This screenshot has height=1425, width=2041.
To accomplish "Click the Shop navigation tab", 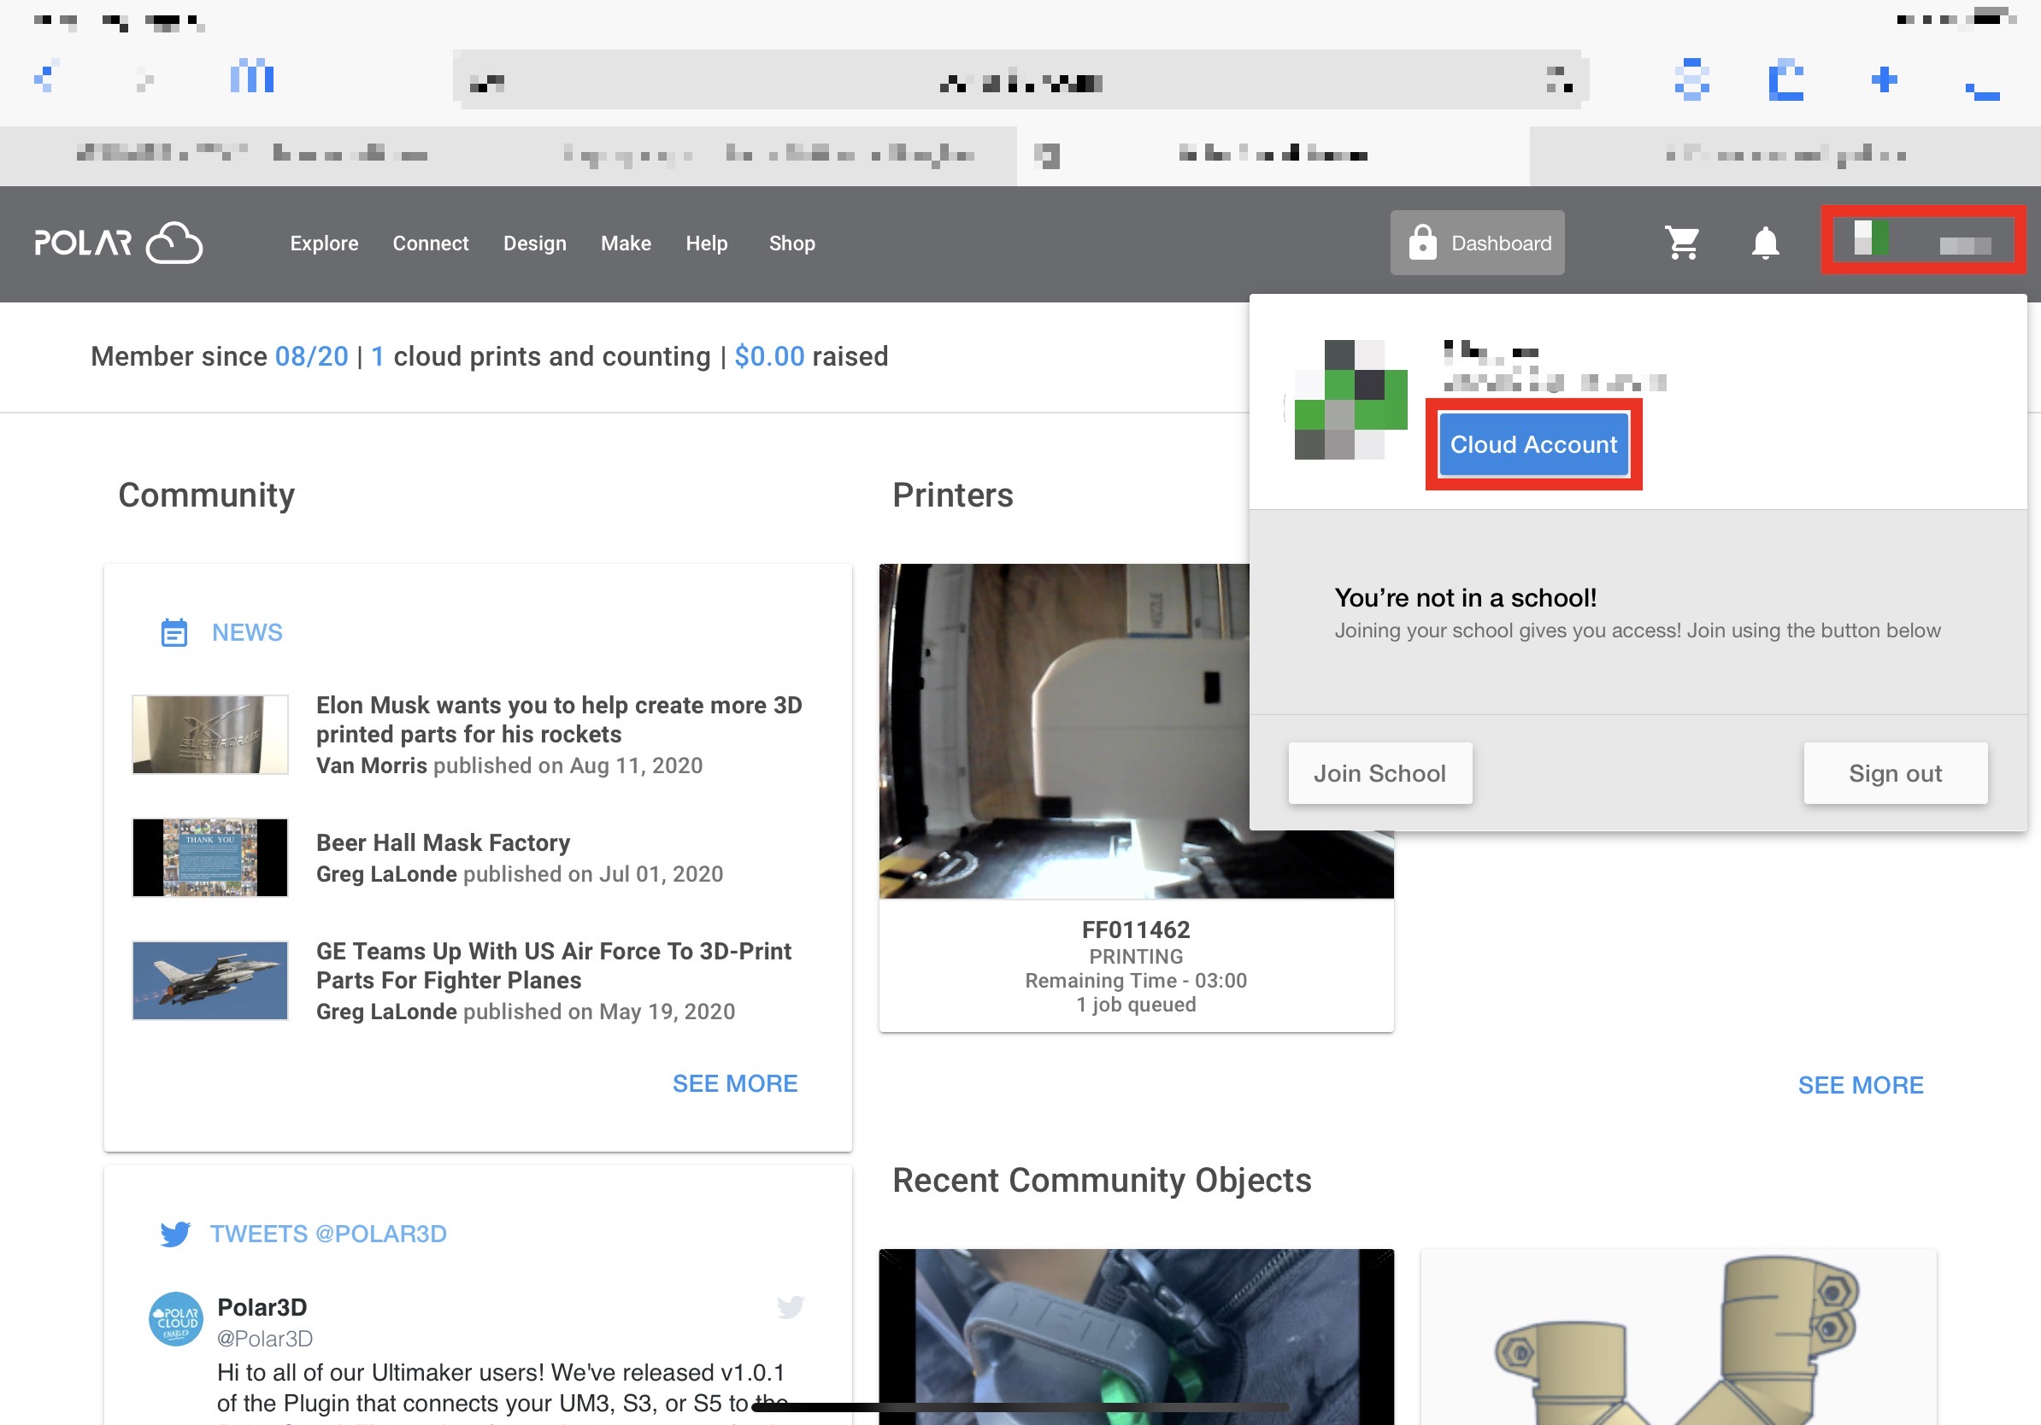I will tap(791, 242).
